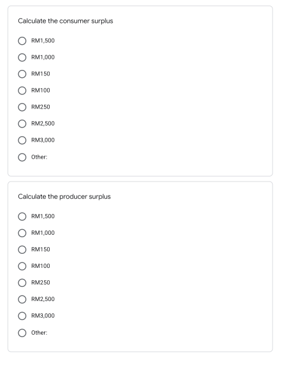
Task: Choose RM250 as producer surplus
Action: click(x=22, y=283)
